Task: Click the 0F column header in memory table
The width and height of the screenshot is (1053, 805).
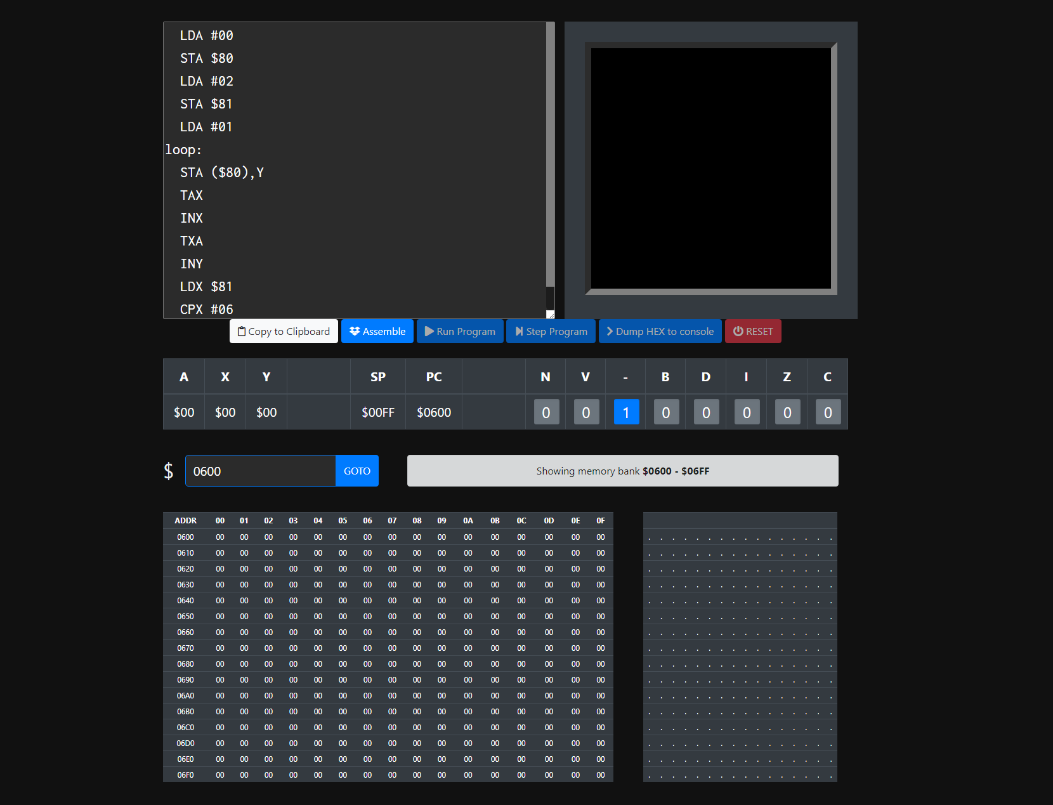Action: pyautogui.click(x=600, y=520)
